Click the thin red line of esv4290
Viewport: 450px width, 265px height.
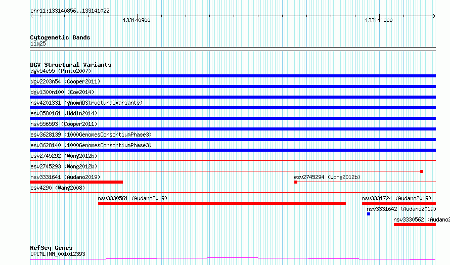(233, 193)
